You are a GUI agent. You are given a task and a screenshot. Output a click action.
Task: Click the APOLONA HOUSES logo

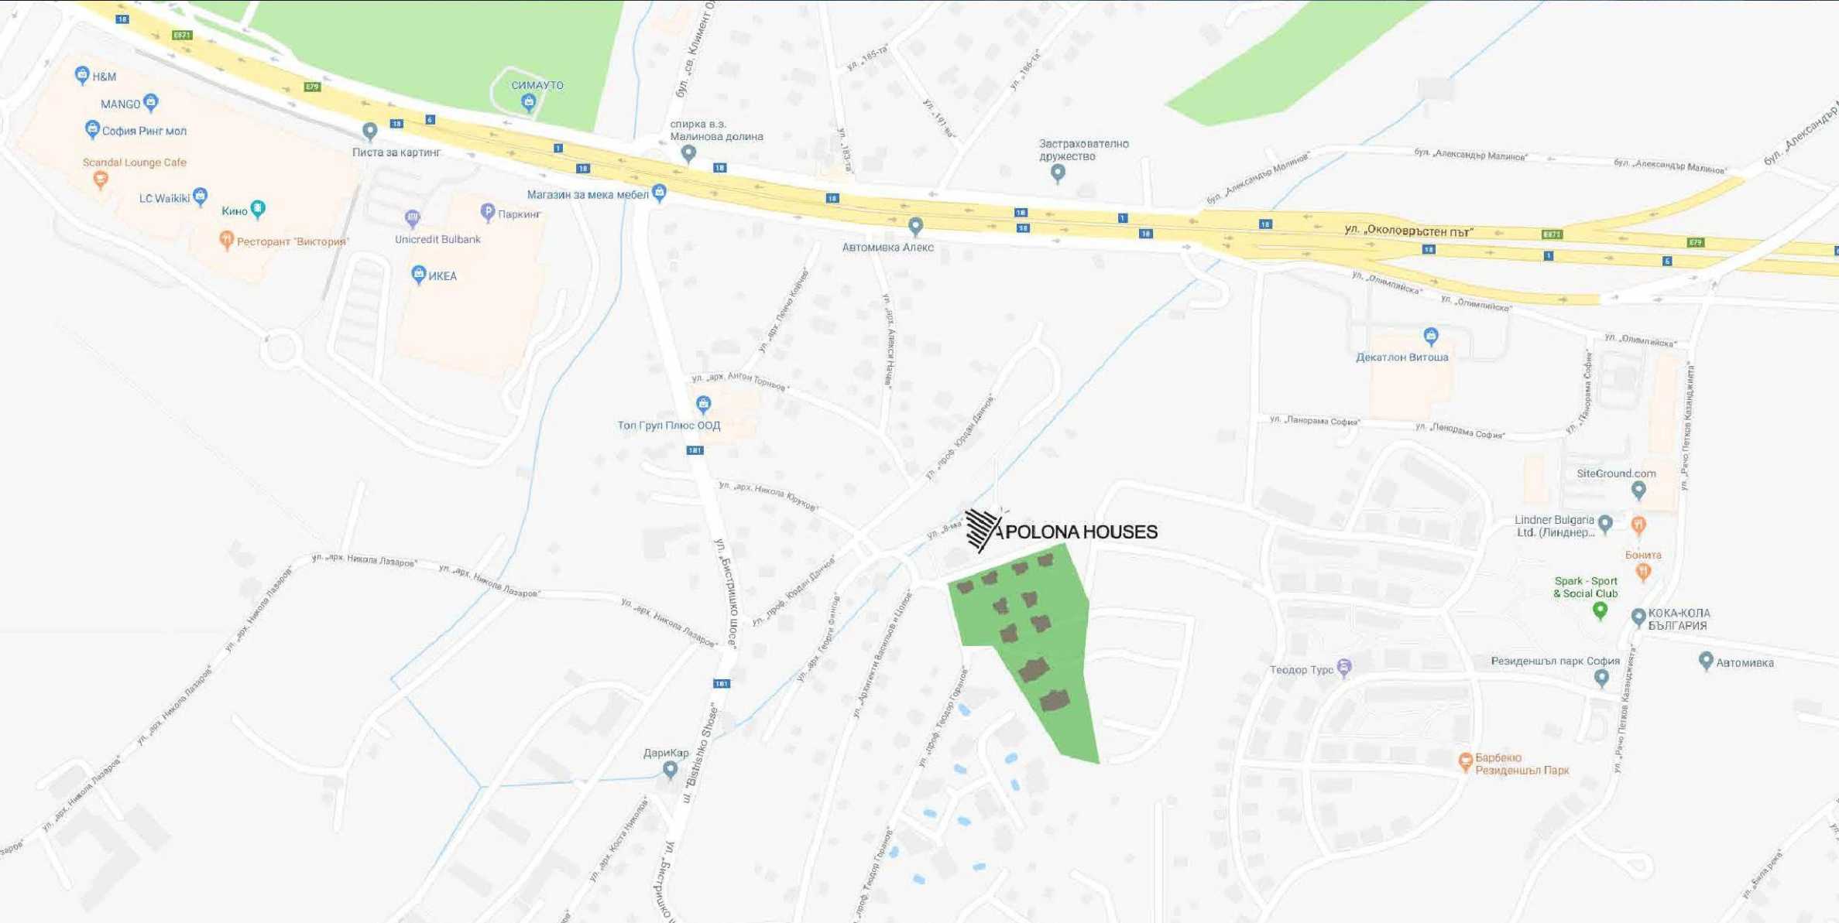click(x=1061, y=531)
